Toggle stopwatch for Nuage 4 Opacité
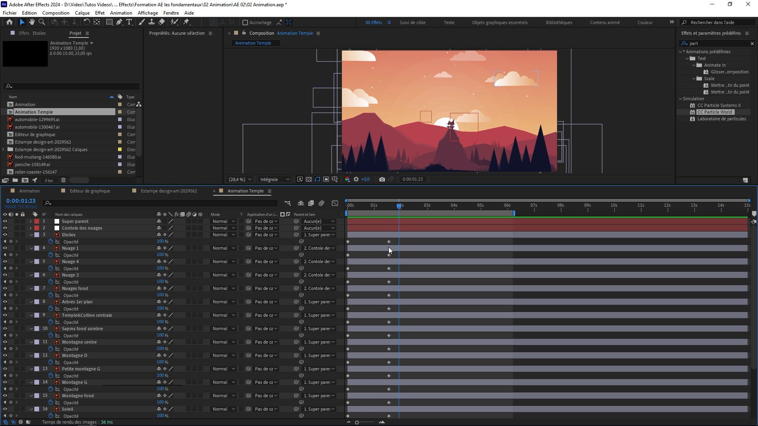The height and width of the screenshot is (426, 758). coord(51,268)
